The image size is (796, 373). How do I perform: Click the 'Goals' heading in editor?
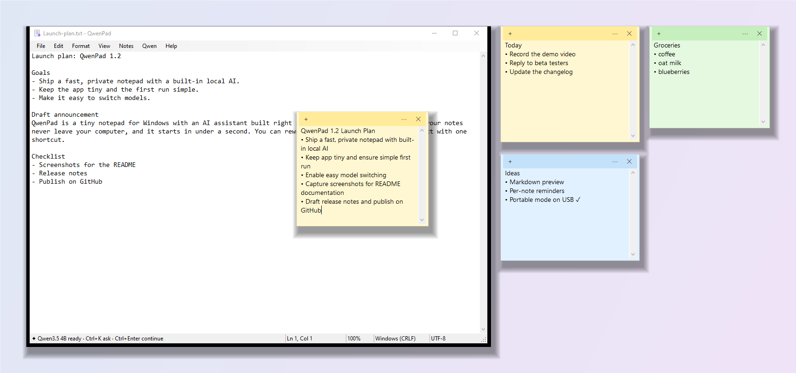(x=41, y=73)
